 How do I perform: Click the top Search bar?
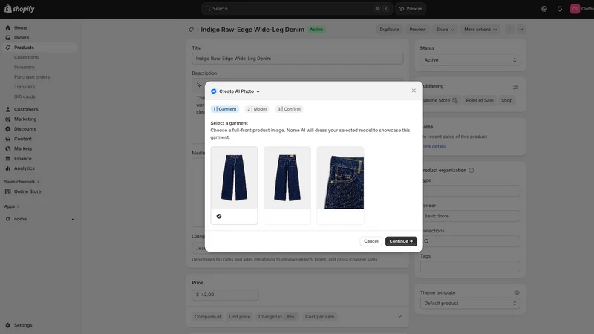click(x=298, y=9)
